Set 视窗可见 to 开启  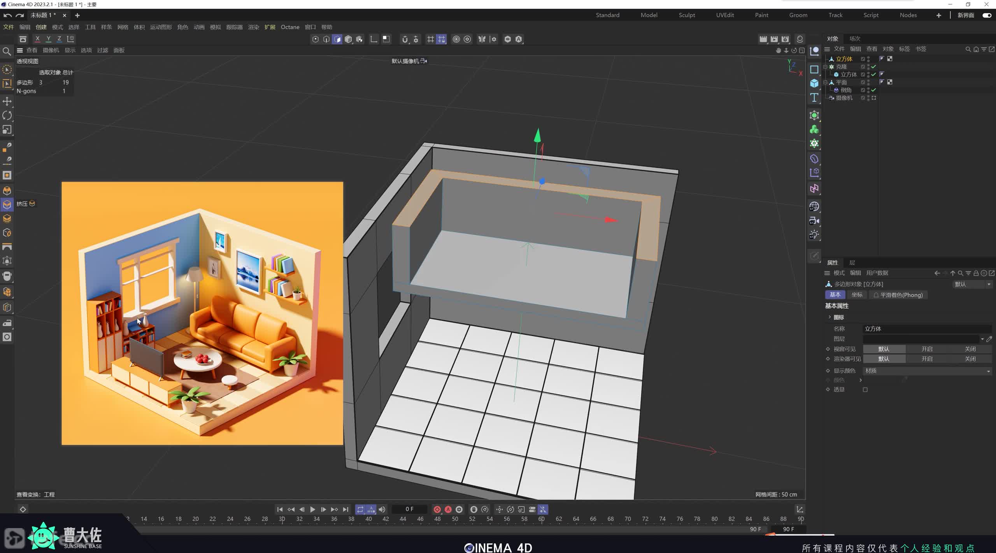point(927,349)
